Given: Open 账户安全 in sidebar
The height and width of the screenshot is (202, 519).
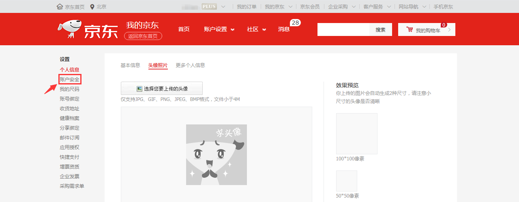Looking at the screenshot, I should click(x=69, y=79).
